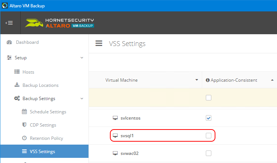Click the CDP Settings shield icon

point(24,125)
